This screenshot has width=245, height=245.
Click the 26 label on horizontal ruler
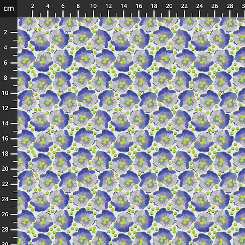[215, 6]
